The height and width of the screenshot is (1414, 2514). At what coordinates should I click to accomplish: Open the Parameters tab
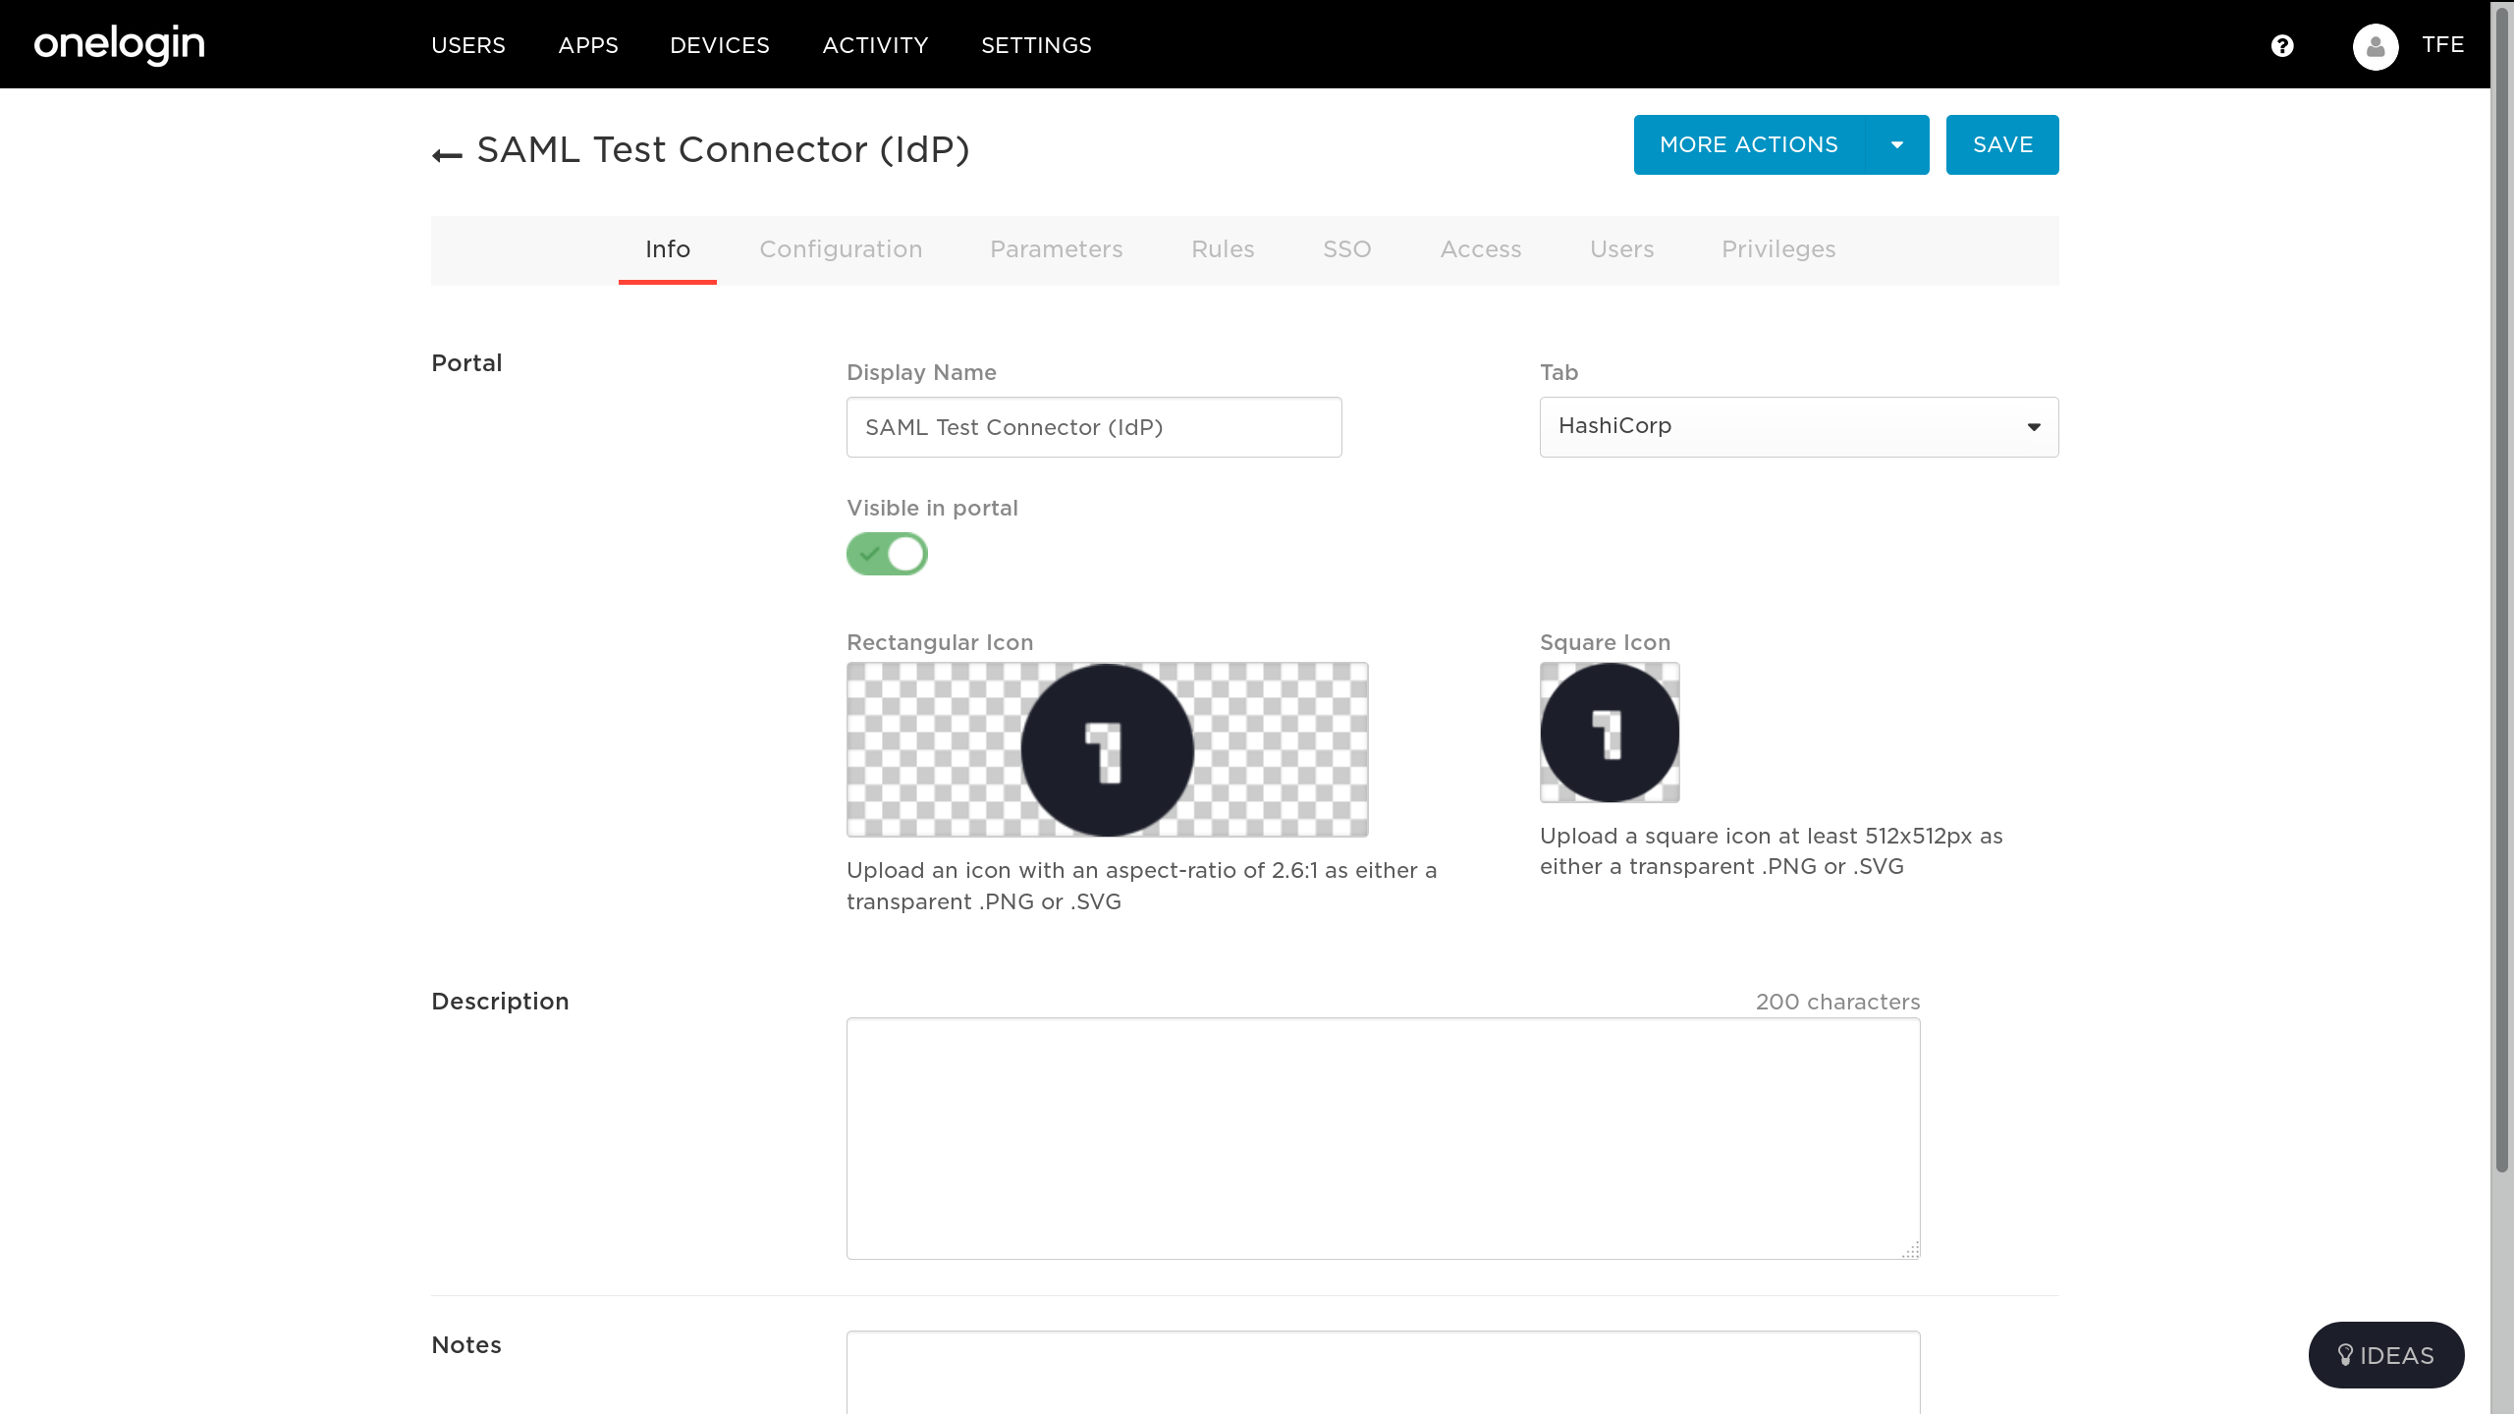[1056, 249]
